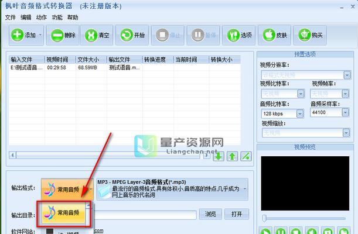358x234 pixels.
Task: Click the video preview seek slider handle
Action: pos(264,218)
